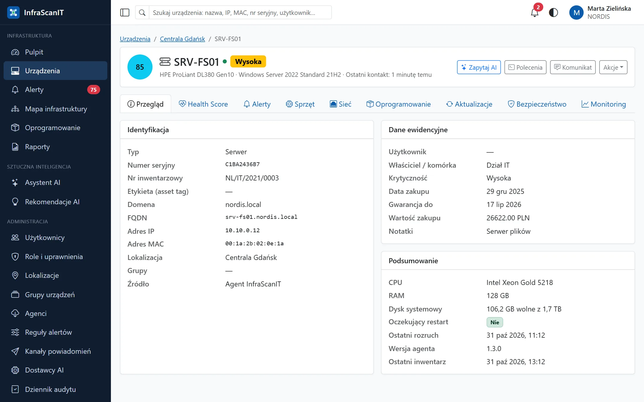
Task: Click the Zapytaj AI button
Action: pos(479,67)
